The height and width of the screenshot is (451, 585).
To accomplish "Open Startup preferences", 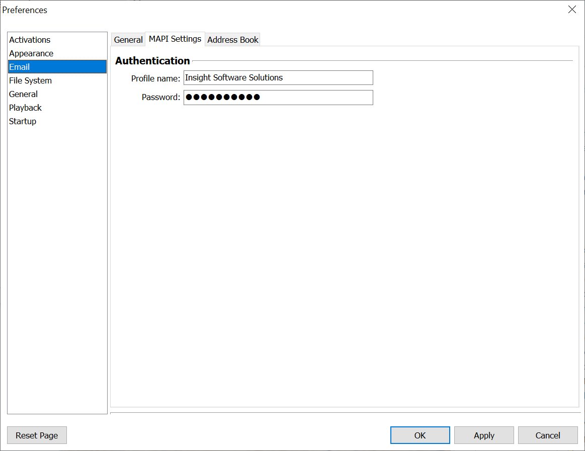I will pos(23,121).
